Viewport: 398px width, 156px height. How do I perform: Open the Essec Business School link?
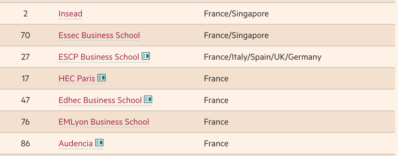(x=99, y=35)
